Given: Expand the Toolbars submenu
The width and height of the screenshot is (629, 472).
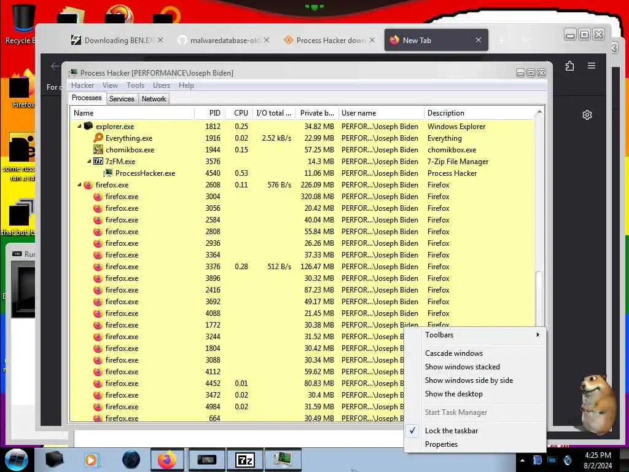Looking at the screenshot, I should (475, 335).
